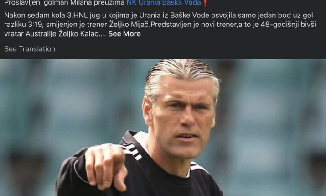326x196 pixels.
Task: Click See Translation under the post
Action: [30, 49]
